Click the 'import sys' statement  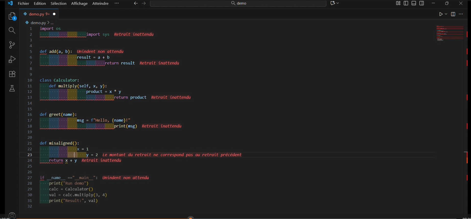[98, 34]
